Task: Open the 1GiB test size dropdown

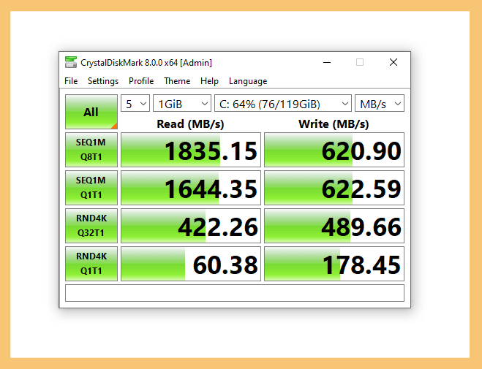Action: pyautogui.click(x=182, y=104)
